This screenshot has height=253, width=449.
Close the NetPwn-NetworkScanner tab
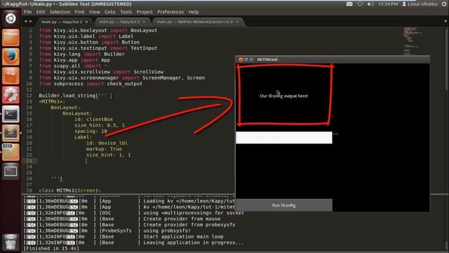237,22
